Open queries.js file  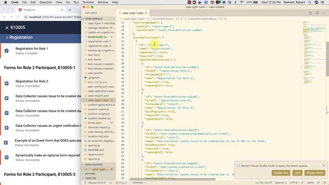pos(94,145)
